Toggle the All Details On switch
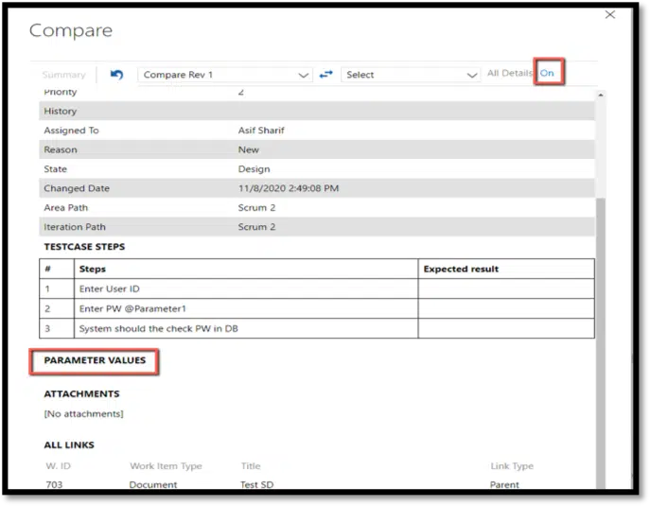The height and width of the screenshot is (506, 650). click(x=548, y=74)
